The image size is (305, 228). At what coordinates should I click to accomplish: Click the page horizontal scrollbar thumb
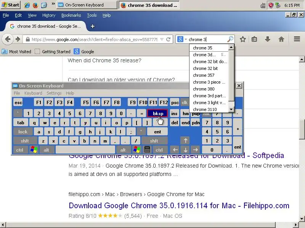click(140, 225)
